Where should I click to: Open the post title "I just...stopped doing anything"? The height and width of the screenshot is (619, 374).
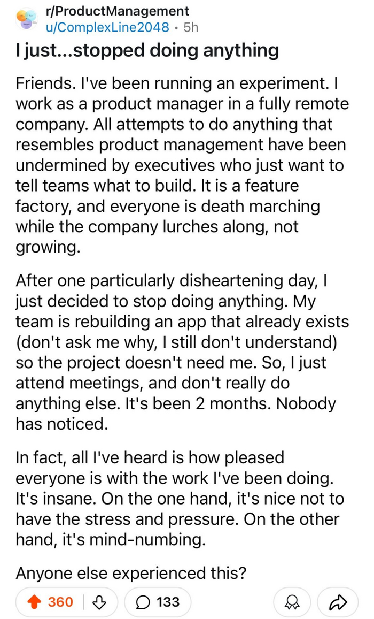[147, 51]
